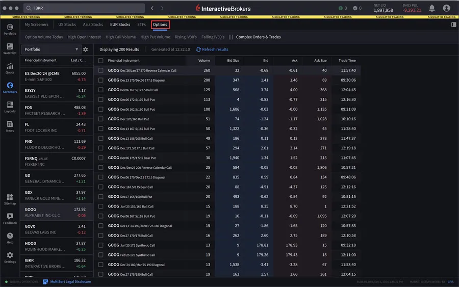This screenshot has width=459, height=287.
Task: Open the Sitemap sidebar icon
Action: (10, 197)
